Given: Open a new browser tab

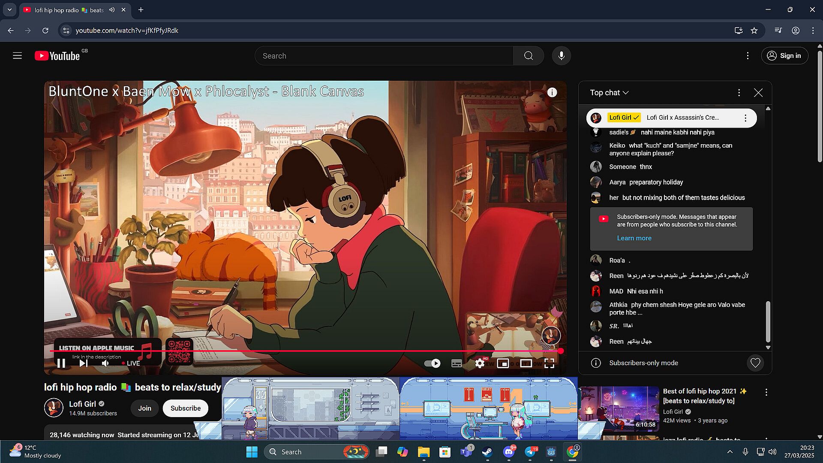Looking at the screenshot, I should coord(141,10).
